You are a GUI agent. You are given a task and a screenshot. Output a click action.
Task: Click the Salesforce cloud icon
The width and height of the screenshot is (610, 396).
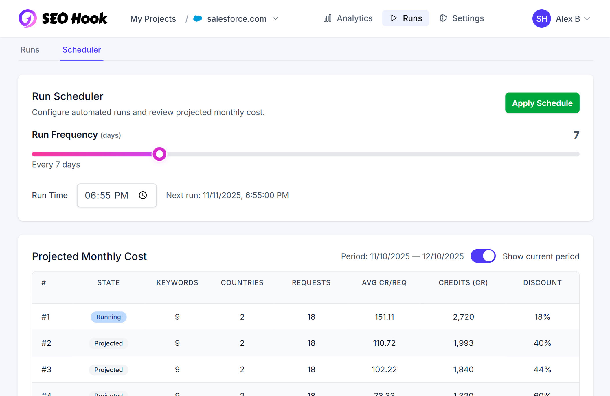click(198, 18)
